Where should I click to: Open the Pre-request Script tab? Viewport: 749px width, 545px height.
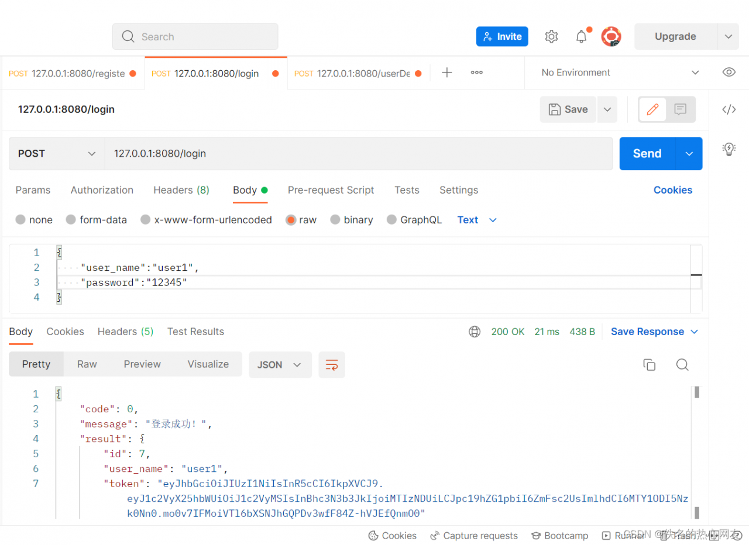click(331, 190)
